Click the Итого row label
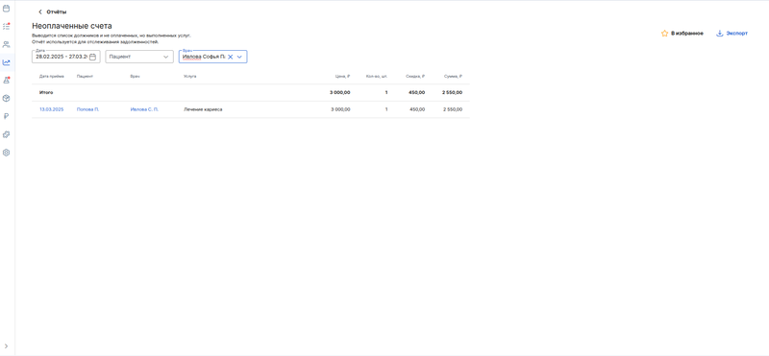Viewport: 769px width, 356px height. (x=46, y=92)
